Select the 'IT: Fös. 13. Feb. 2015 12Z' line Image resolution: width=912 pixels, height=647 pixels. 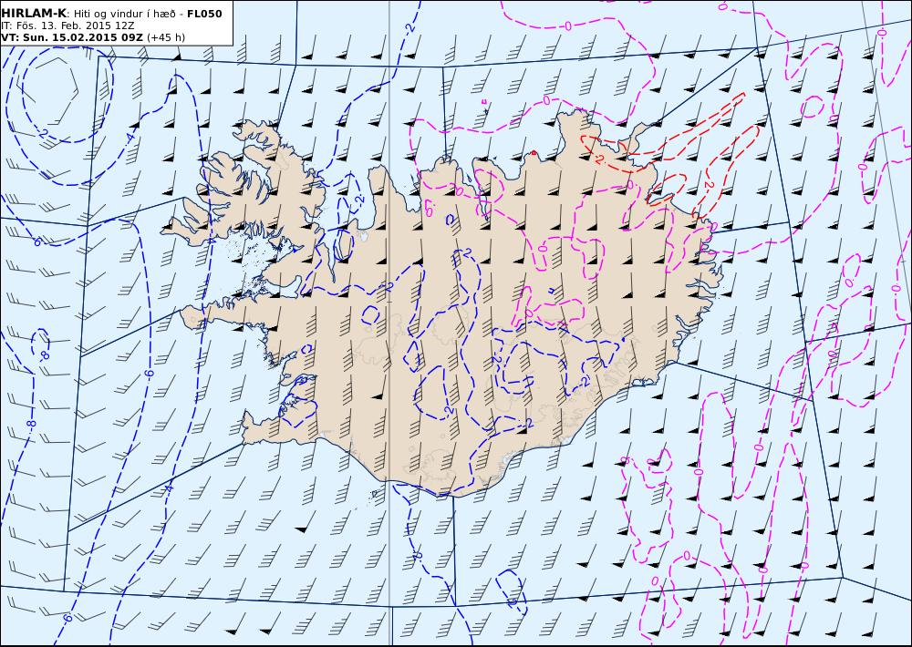[x=67, y=26]
